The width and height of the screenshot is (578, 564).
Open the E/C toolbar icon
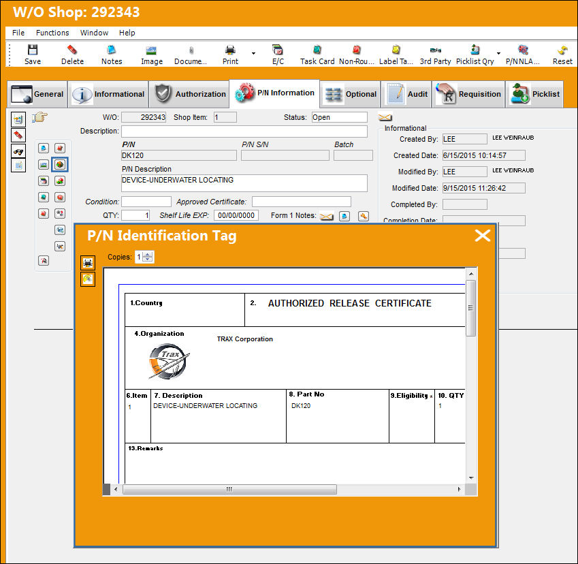[278, 50]
